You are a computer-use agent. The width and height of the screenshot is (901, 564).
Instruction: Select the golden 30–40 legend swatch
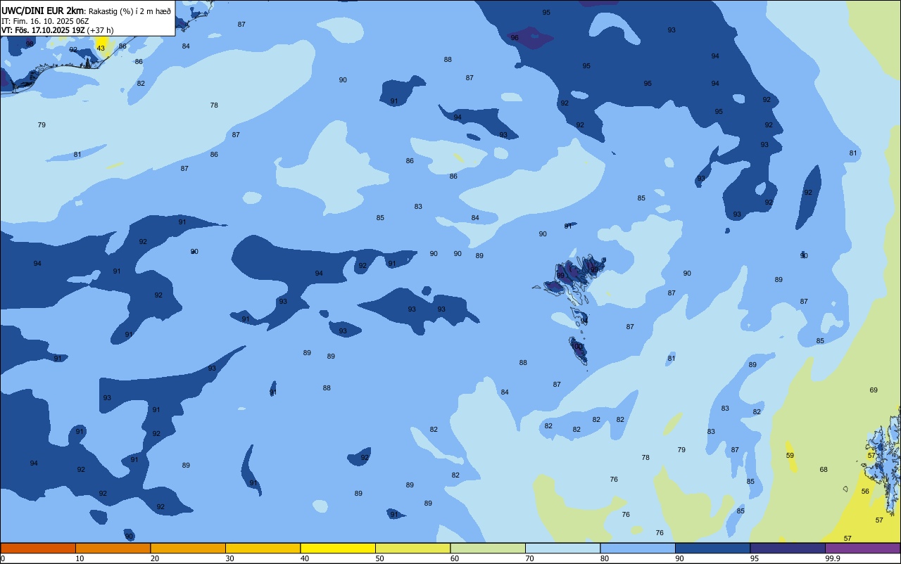[263, 548]
